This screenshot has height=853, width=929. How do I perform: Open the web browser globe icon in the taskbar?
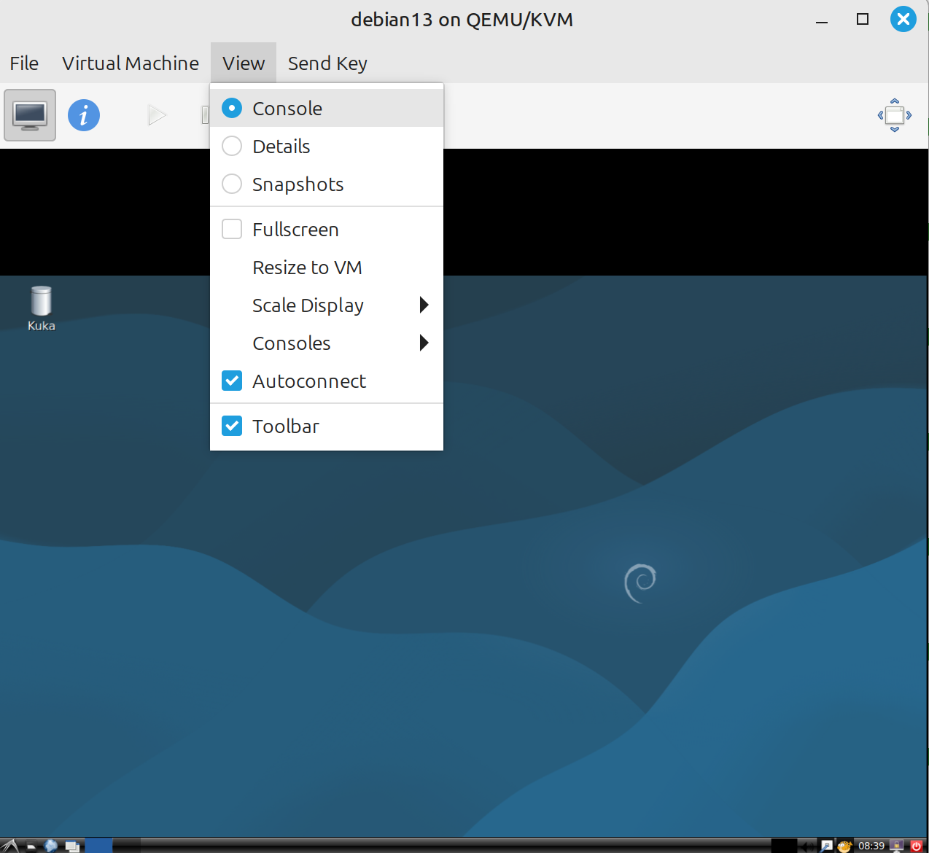[51, 846]
